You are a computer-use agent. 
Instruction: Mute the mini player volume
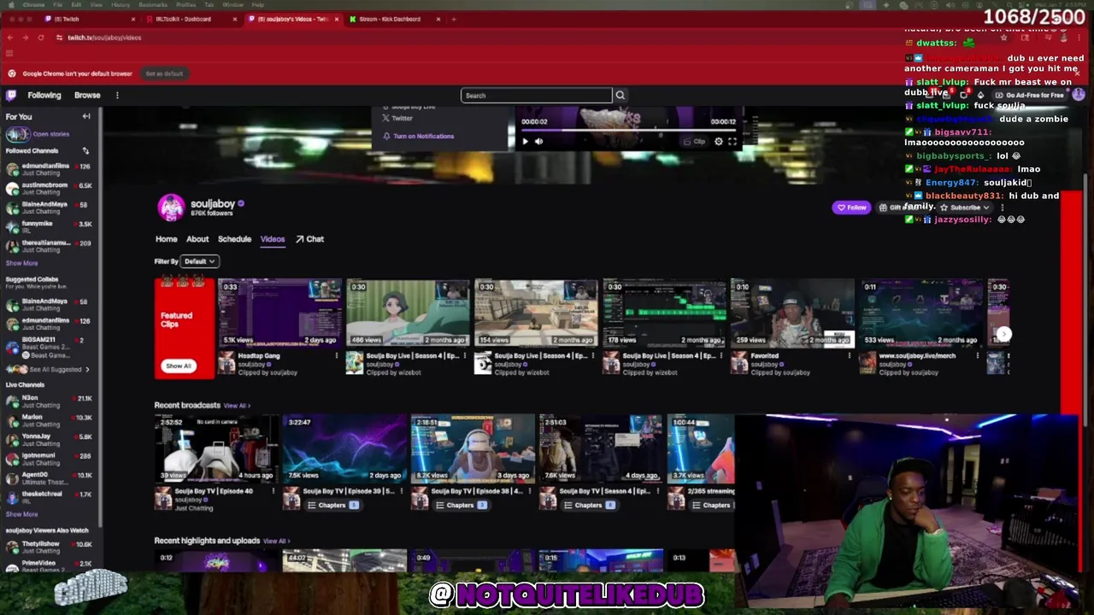click(538, 142)
